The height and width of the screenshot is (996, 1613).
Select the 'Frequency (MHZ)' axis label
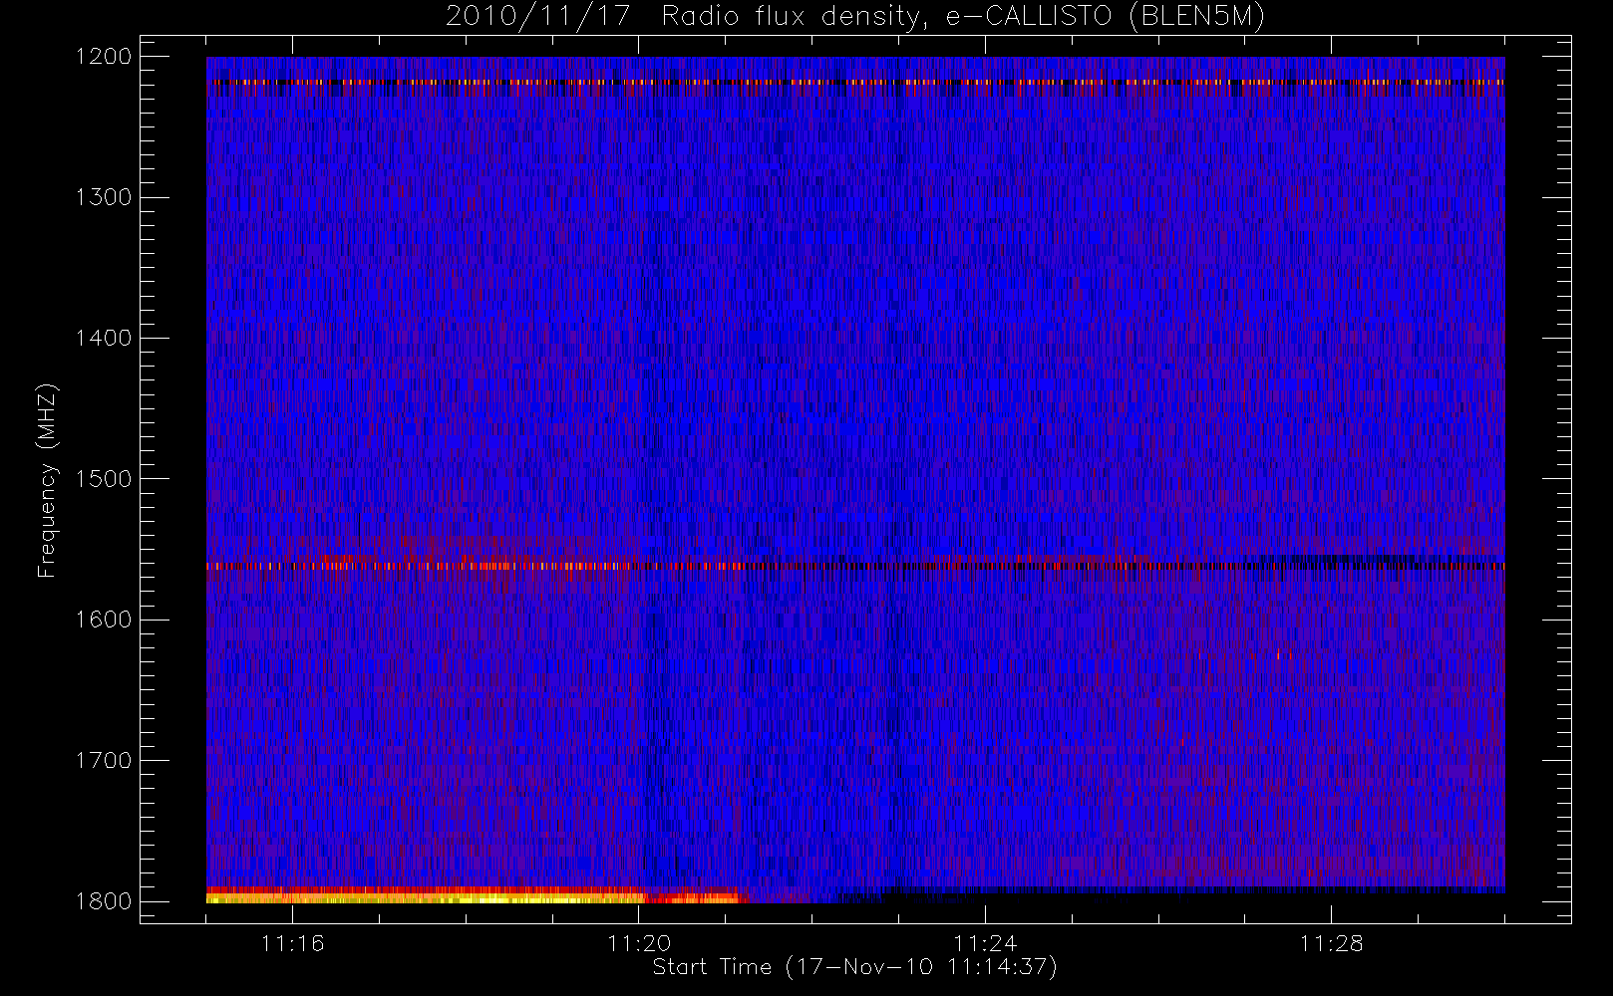(x=47, y=480)
